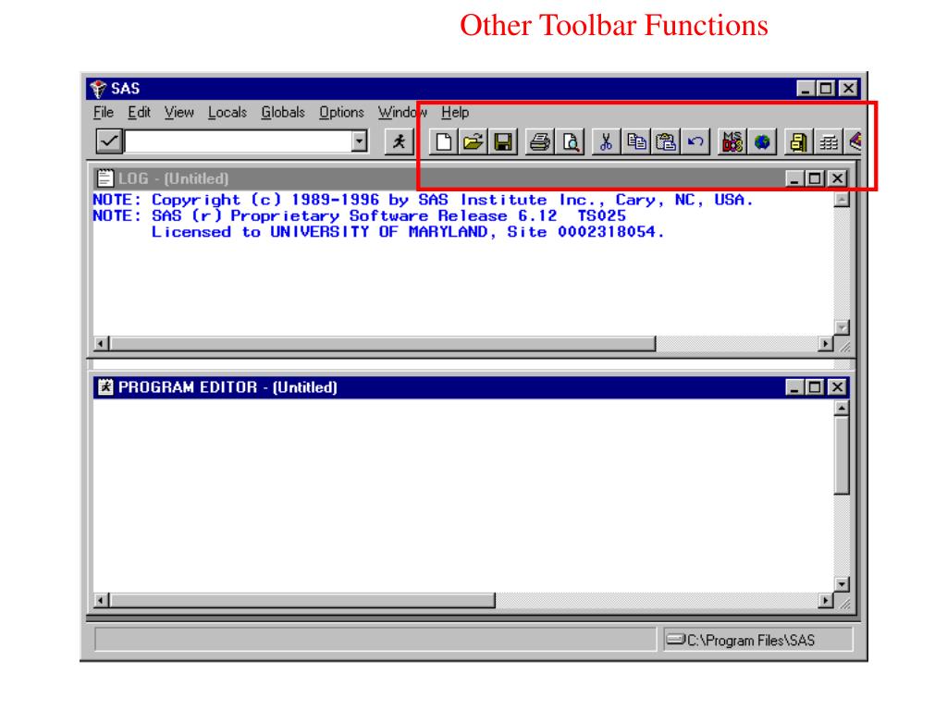Maximize the PROGRAM EDITOR window
Viewport: 947px width, 710px height.
coord(816,387)
